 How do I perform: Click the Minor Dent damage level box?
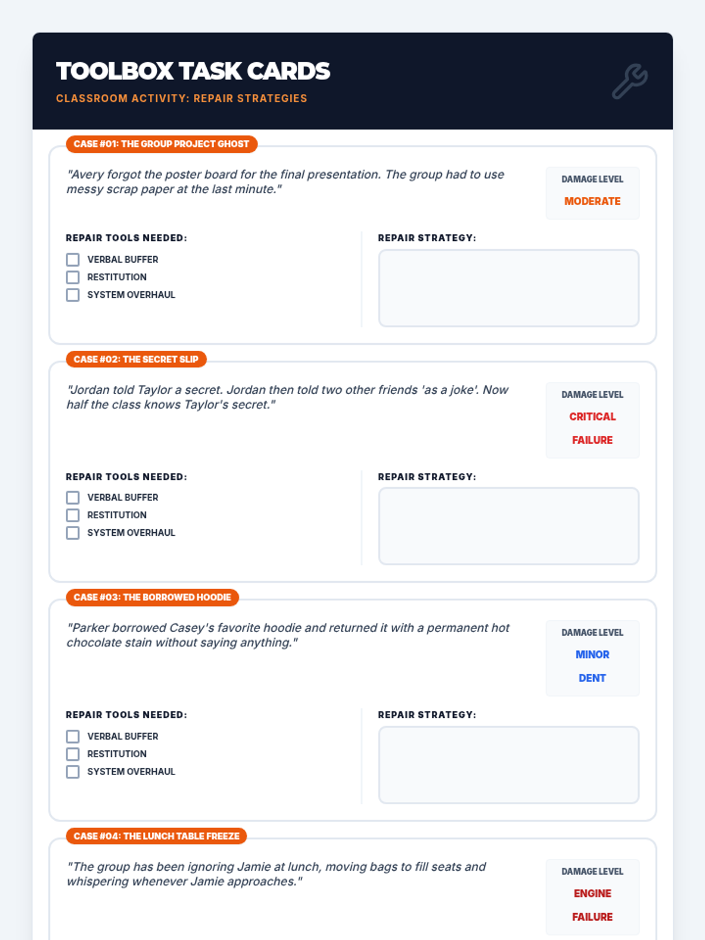pyautogui.click(x=592, y=658)
